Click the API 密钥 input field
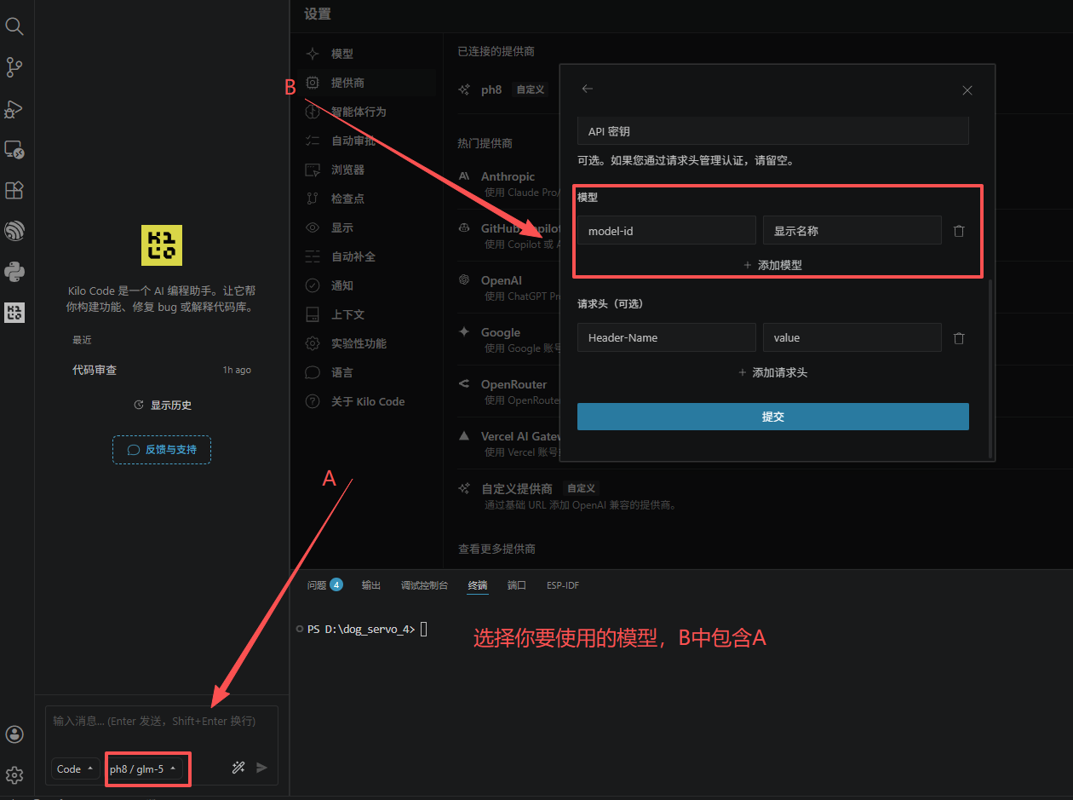Screen dimensions: 1073x800 (x=773, y=131)
